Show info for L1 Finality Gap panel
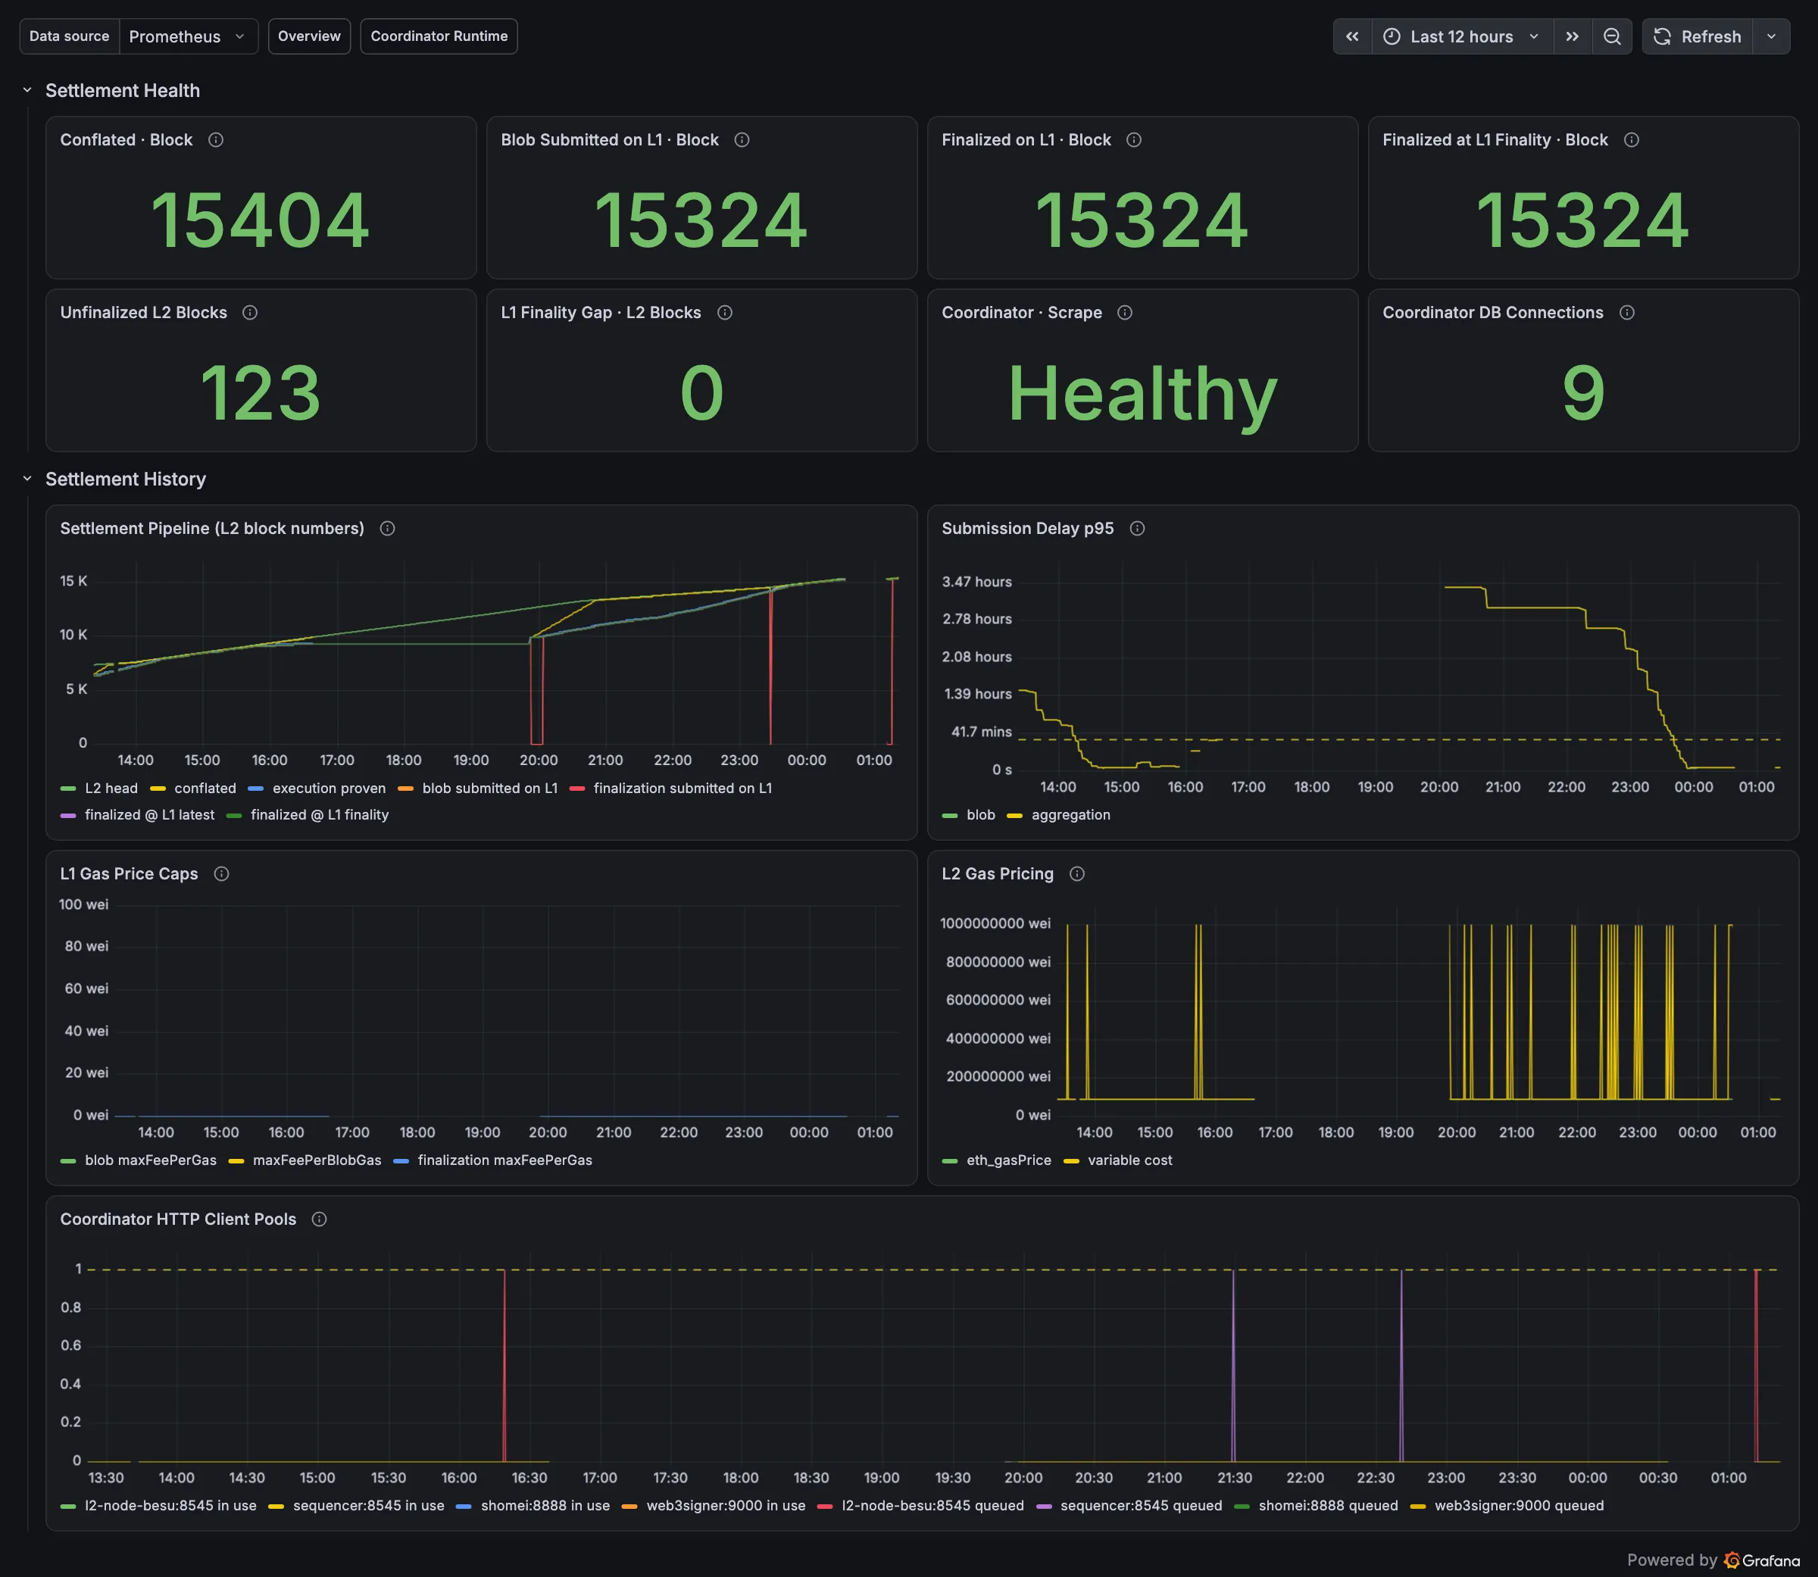 pos(725,312)
